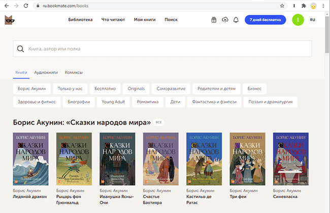330x213 pixels.
Task: Click the Кастильо де Ратас title link
Action: 199,199
